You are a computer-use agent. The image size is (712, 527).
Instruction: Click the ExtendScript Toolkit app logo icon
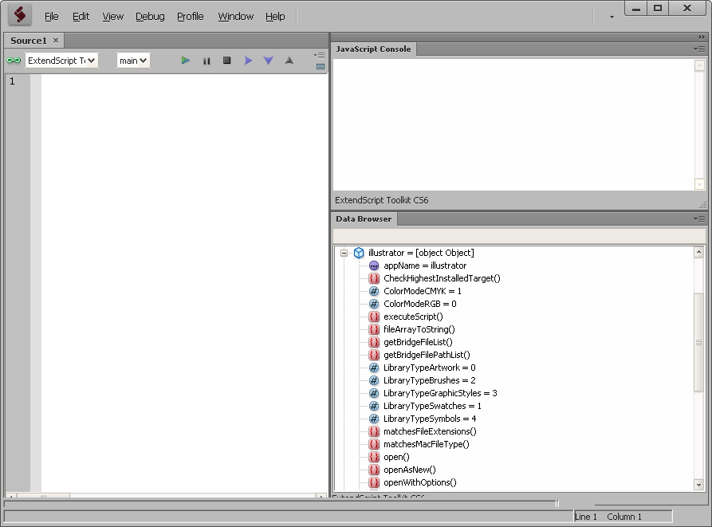pyautogui.click(x=20, y=15)
